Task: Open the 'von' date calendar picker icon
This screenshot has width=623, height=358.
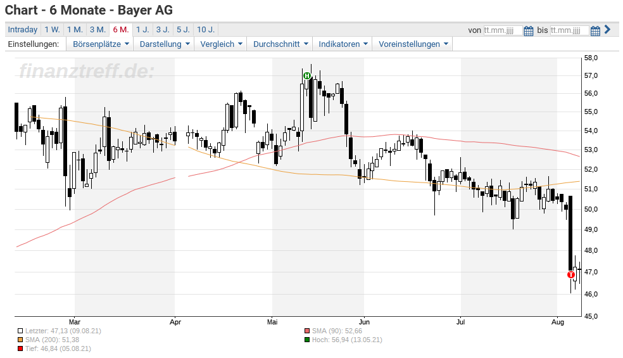Action: [x=529, y=30]
